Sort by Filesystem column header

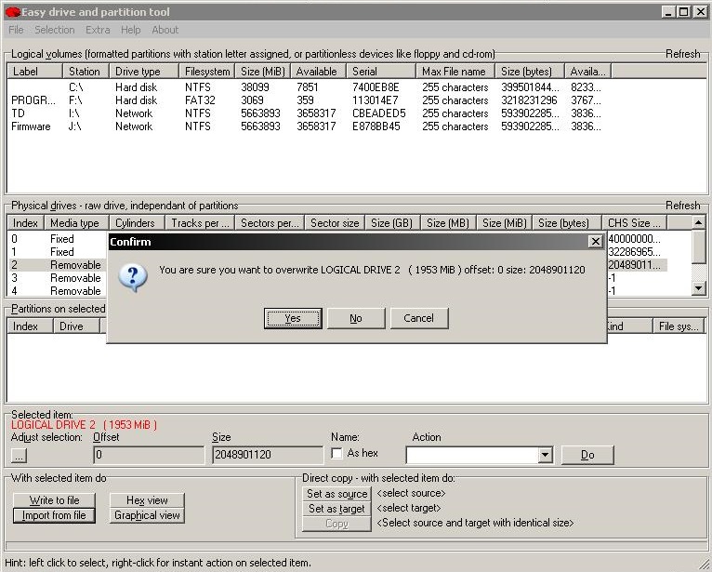click(x=206, y=72)
